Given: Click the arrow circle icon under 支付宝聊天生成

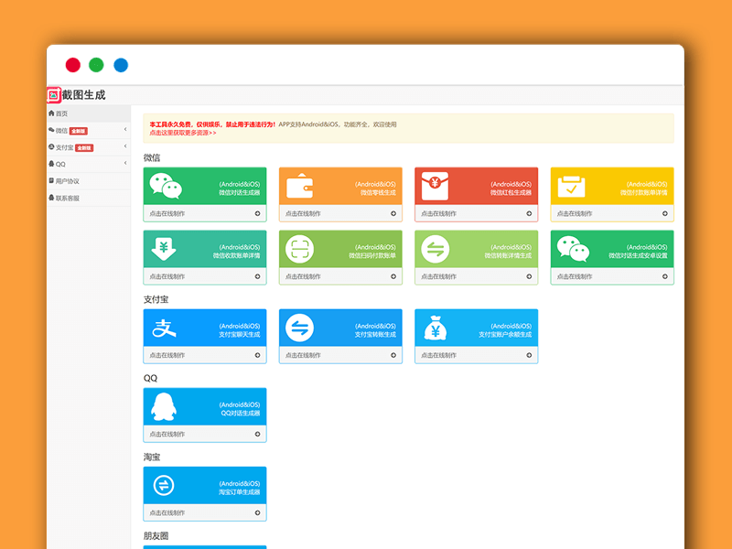Looking at the screenshot, I should (x=257, y=355).
